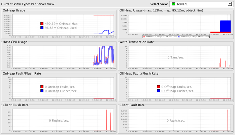
Task: Click the blue OnHeap Flushes/sec legend swatch
Action: click(x=42, y=91)
